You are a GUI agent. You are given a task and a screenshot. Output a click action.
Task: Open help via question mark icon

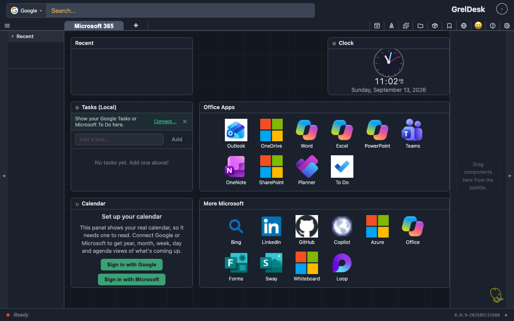(493, 26)
